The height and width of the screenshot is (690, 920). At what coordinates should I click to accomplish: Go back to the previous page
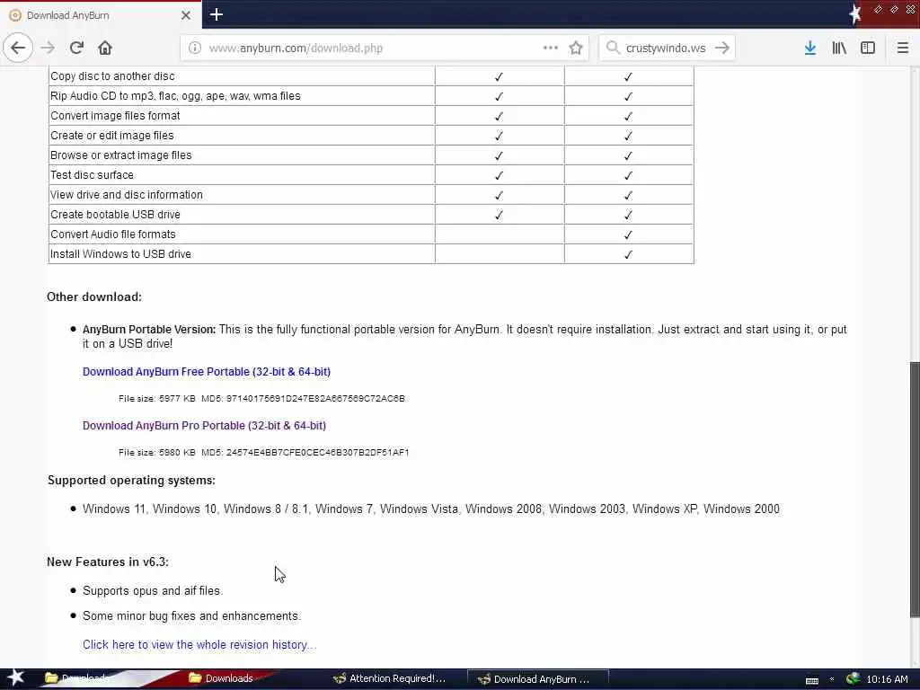[18, 49]
